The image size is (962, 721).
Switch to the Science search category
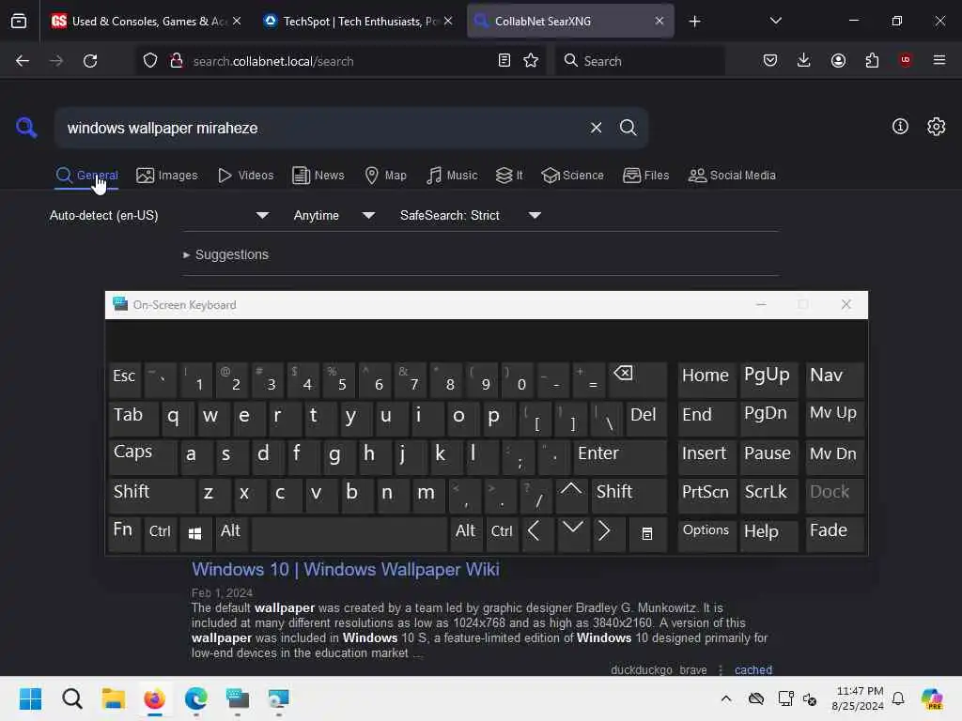[x=572, y=176]
